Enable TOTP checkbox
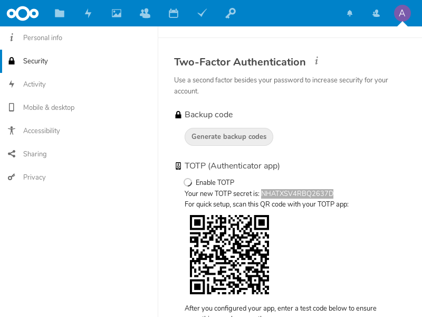Image resolution: width=422 pixels, height=317 pixels. (188, 182)
